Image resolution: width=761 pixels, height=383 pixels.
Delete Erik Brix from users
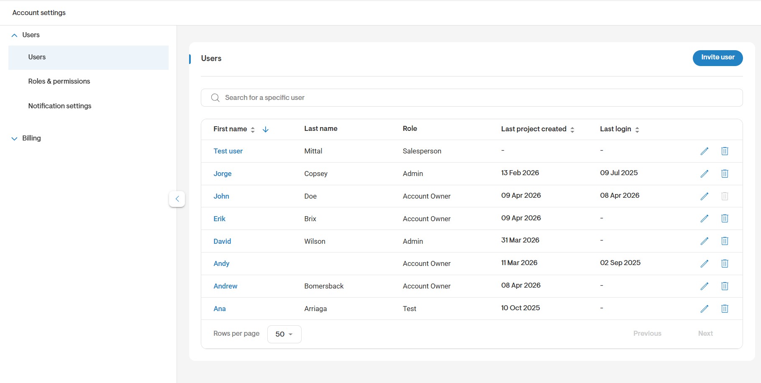[x=725, y=218]
